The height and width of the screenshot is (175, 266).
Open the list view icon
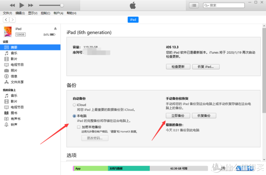click(194, 5)
